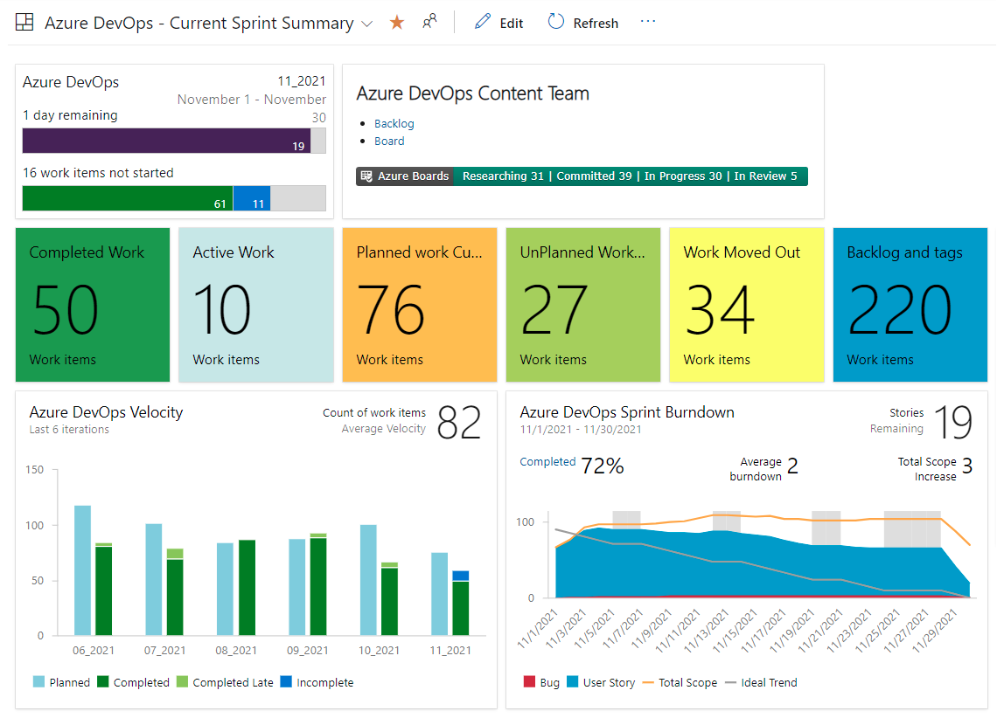997x718 pixels.
Task: Star the Current Sprint Summary dashboard
Action: coord(397,22)
